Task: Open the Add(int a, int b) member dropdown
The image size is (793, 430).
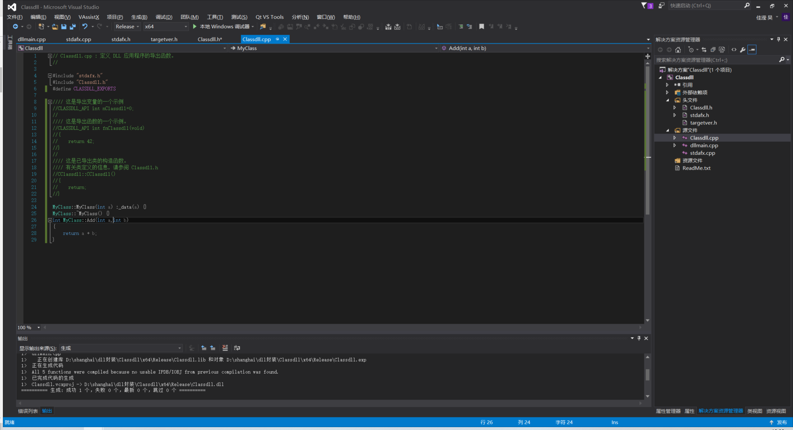Action: coord(545,48)
